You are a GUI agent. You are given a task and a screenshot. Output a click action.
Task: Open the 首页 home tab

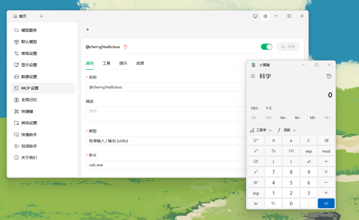[20, 16]
